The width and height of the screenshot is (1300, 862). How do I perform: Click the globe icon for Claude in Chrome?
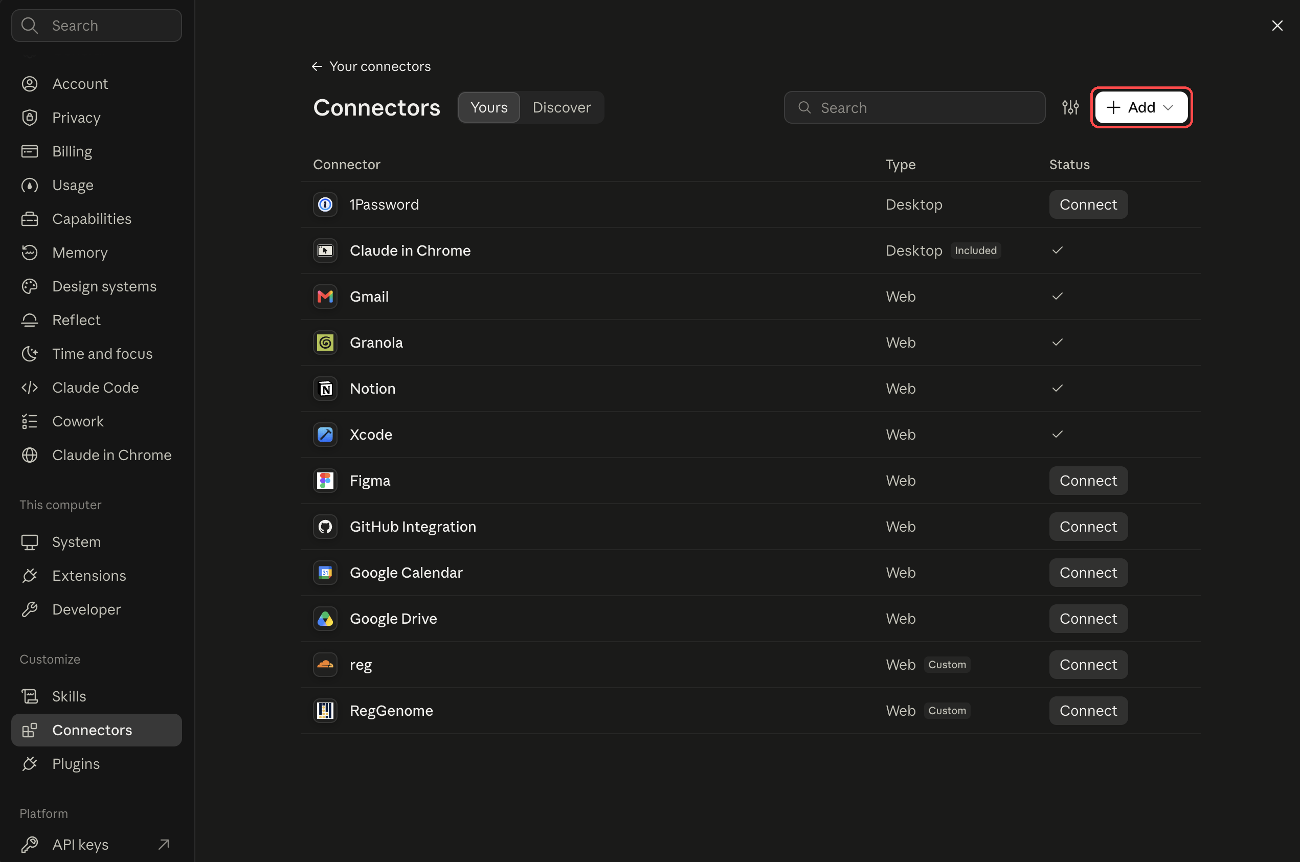(x=30, y=455)
